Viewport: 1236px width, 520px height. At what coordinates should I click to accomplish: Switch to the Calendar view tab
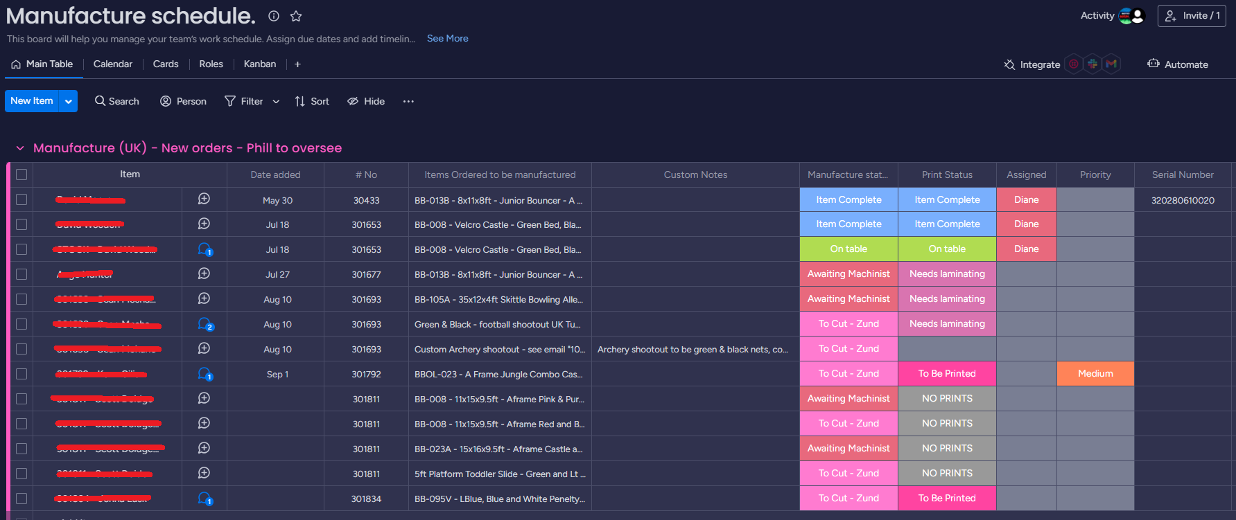112,64
